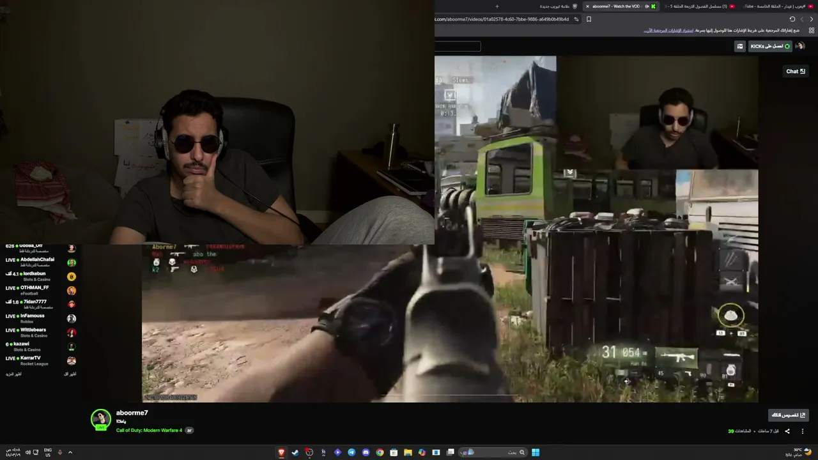This screenshot has width=818, height=460.
Task: Open 7idan7777's live channel
Action: point(40,304)
